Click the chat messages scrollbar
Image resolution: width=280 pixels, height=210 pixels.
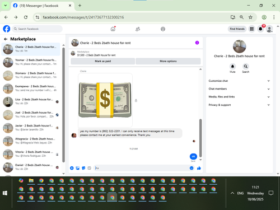(200, 138)
